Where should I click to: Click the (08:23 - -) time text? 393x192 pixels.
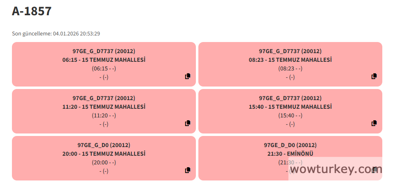(x=290, y=68)
